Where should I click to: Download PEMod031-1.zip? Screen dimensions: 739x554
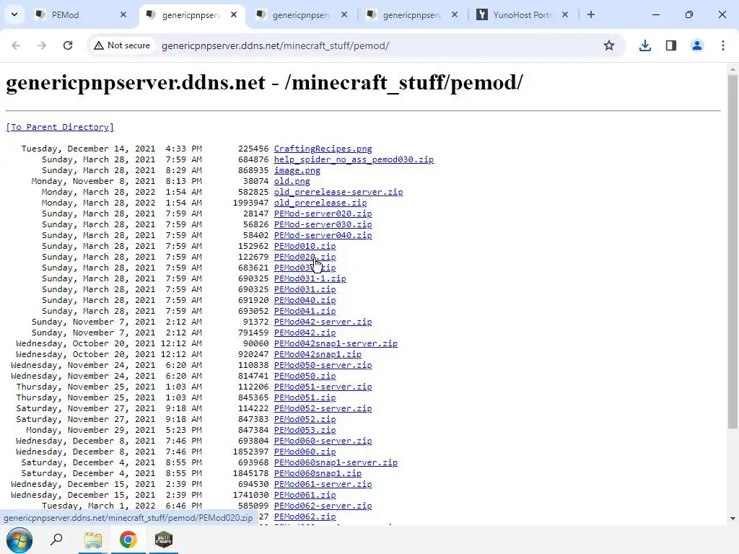pos(310,279)
